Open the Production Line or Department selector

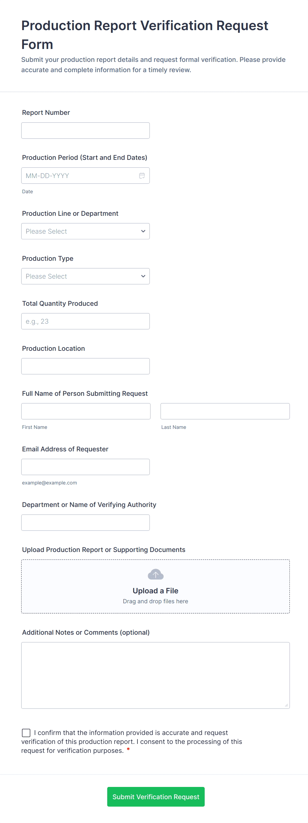(85, 231)
